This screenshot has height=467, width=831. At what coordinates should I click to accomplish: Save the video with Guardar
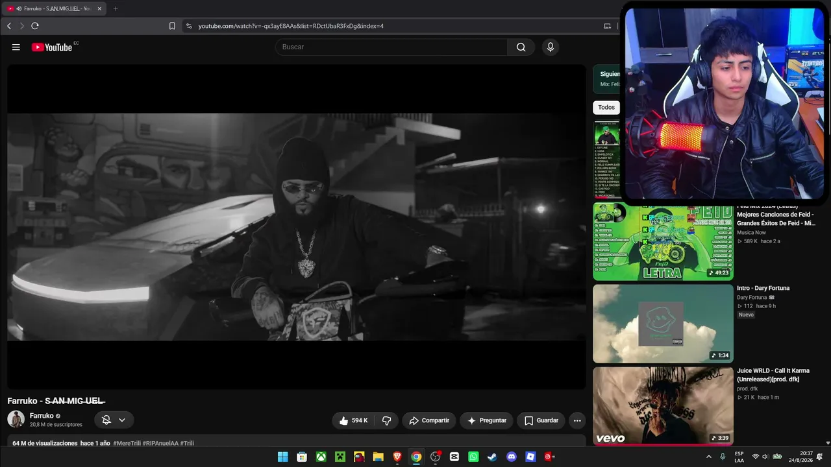[x=541, y=420]
